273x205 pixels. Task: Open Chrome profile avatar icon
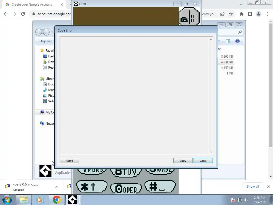pos(259,14)
